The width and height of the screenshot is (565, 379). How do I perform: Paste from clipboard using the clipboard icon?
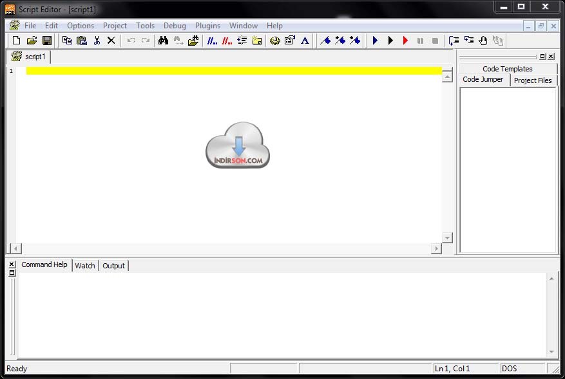[x=82, y=41]
